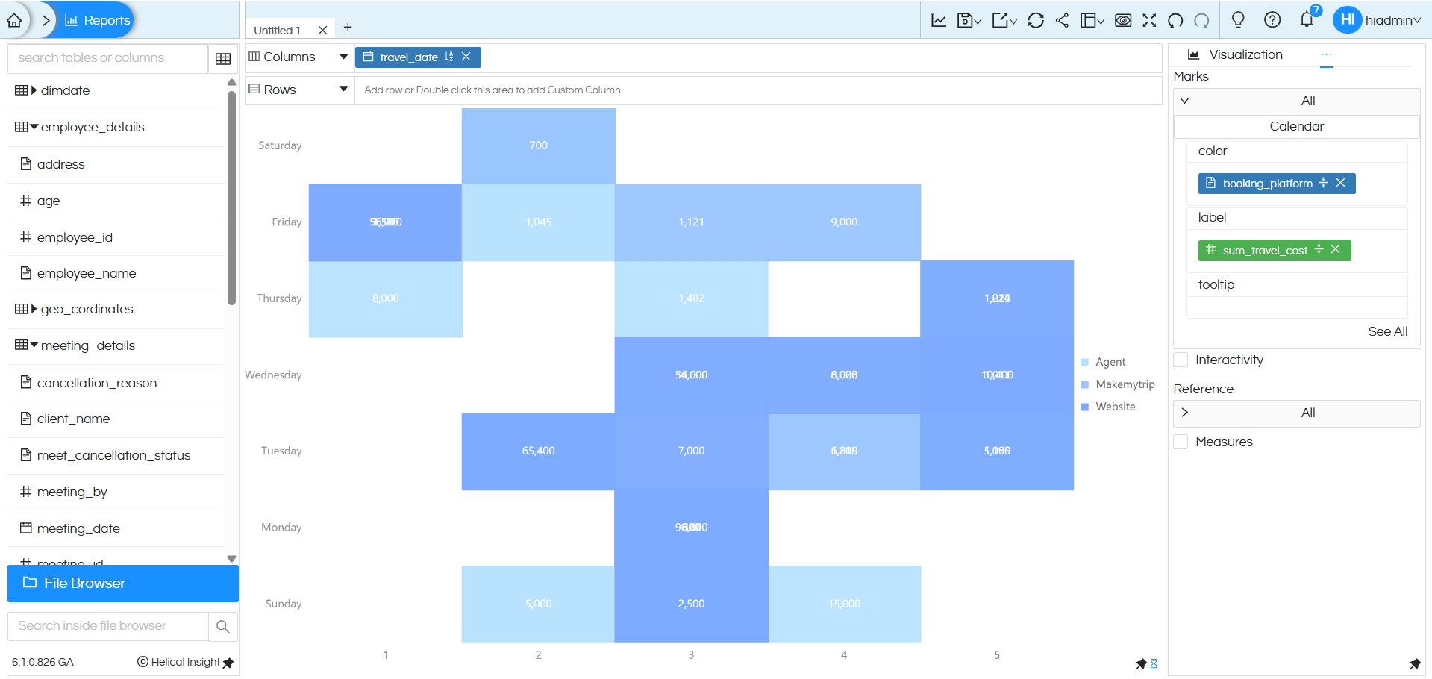
Task: Undo the last action with the undo icon
Action: 1175,20
